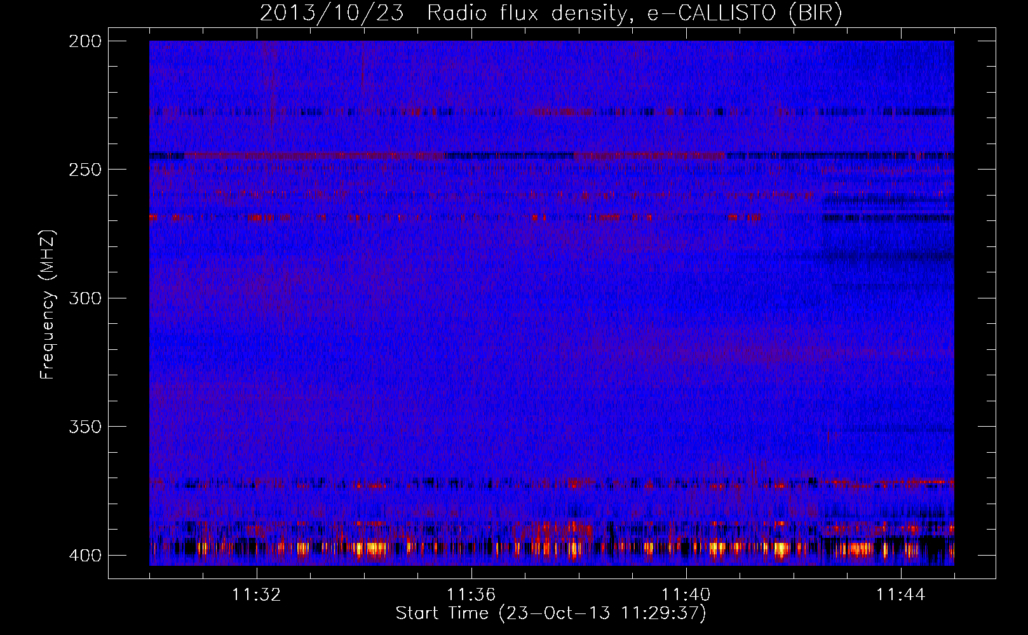Click the 'Frequency (MHZ)' axis label
The width and height of the screenshot is (1028, 635).
pos(48,304)
